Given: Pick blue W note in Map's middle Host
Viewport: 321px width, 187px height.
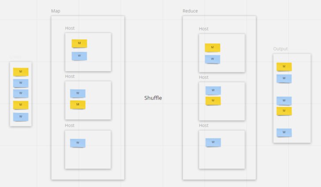Looking at the screenshot, I should click(78, 93).
